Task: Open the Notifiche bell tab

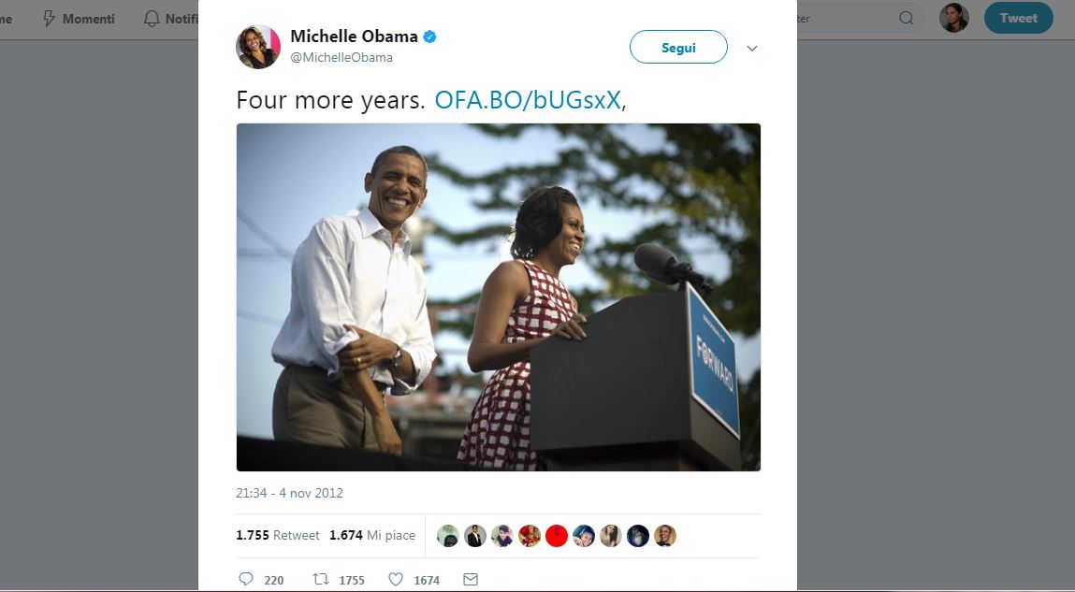Action: pyautogui.click(x=168, y=19)
